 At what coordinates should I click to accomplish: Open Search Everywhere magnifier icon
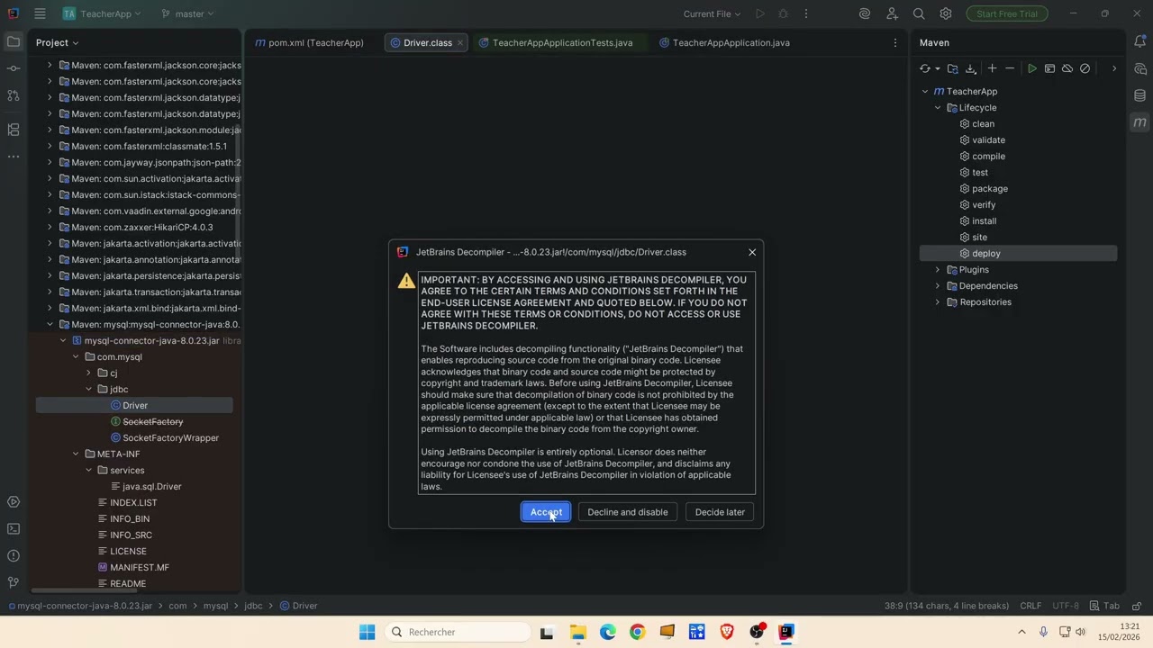click(x=919, y=13)
